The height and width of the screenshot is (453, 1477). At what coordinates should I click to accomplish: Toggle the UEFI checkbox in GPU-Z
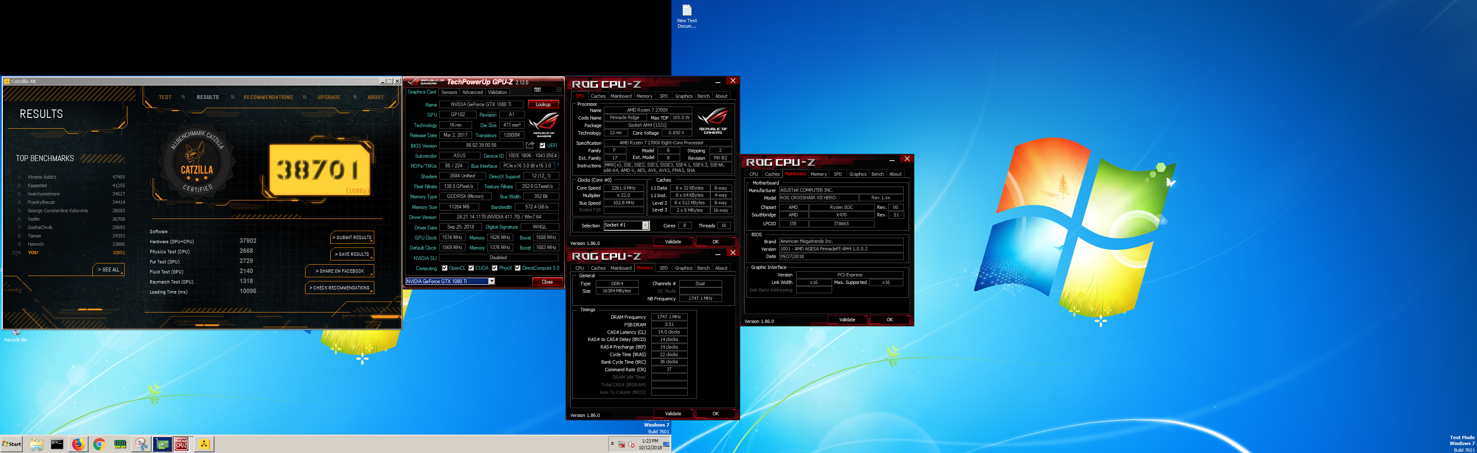pyautogui.click(x=543, y=146)
